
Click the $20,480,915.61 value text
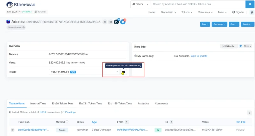(58, 63)
